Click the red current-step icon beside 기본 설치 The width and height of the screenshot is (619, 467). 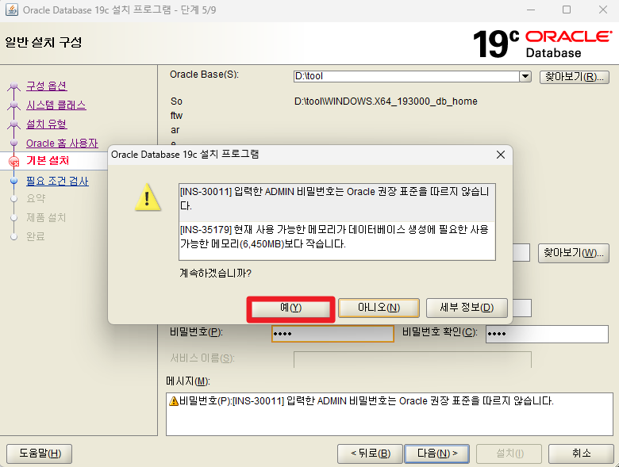pos(13,161)
